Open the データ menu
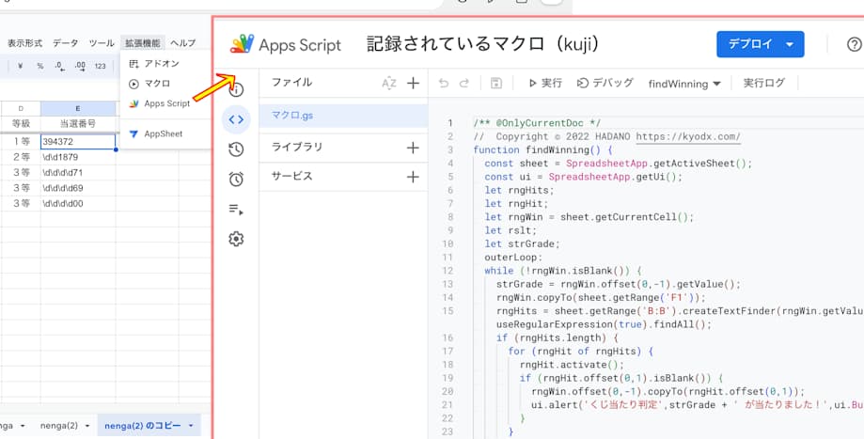864x439 pixels. point(66,43)
